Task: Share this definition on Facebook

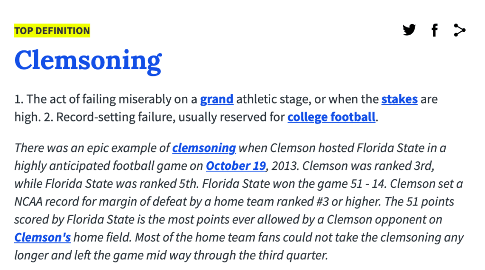Action: point(434,30)
